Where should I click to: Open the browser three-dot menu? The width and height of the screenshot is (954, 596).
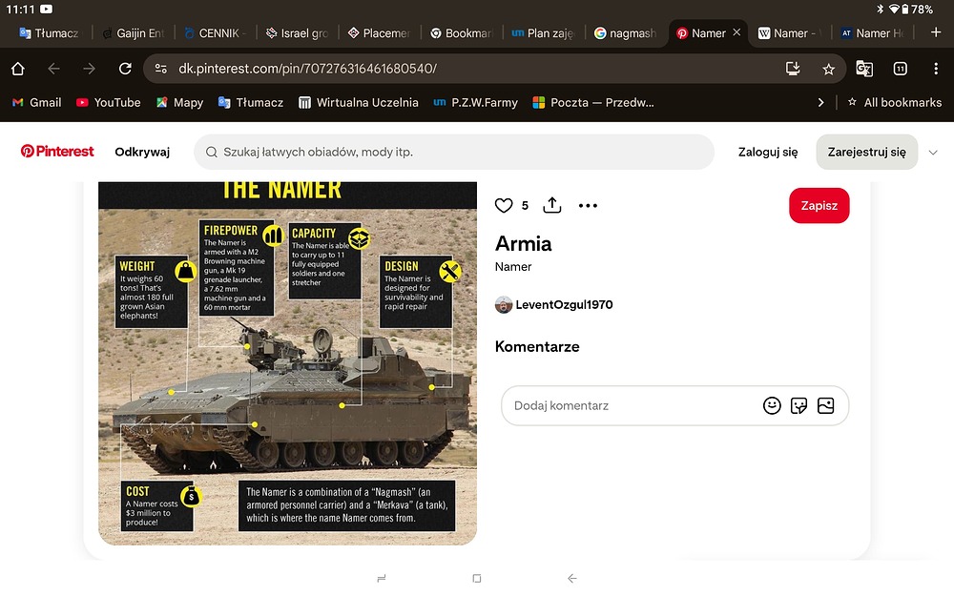click(936, 69)
